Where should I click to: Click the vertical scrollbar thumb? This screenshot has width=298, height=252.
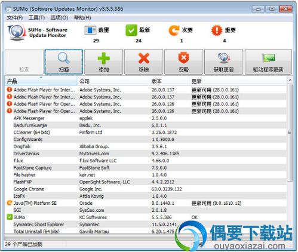click(290, 133)
